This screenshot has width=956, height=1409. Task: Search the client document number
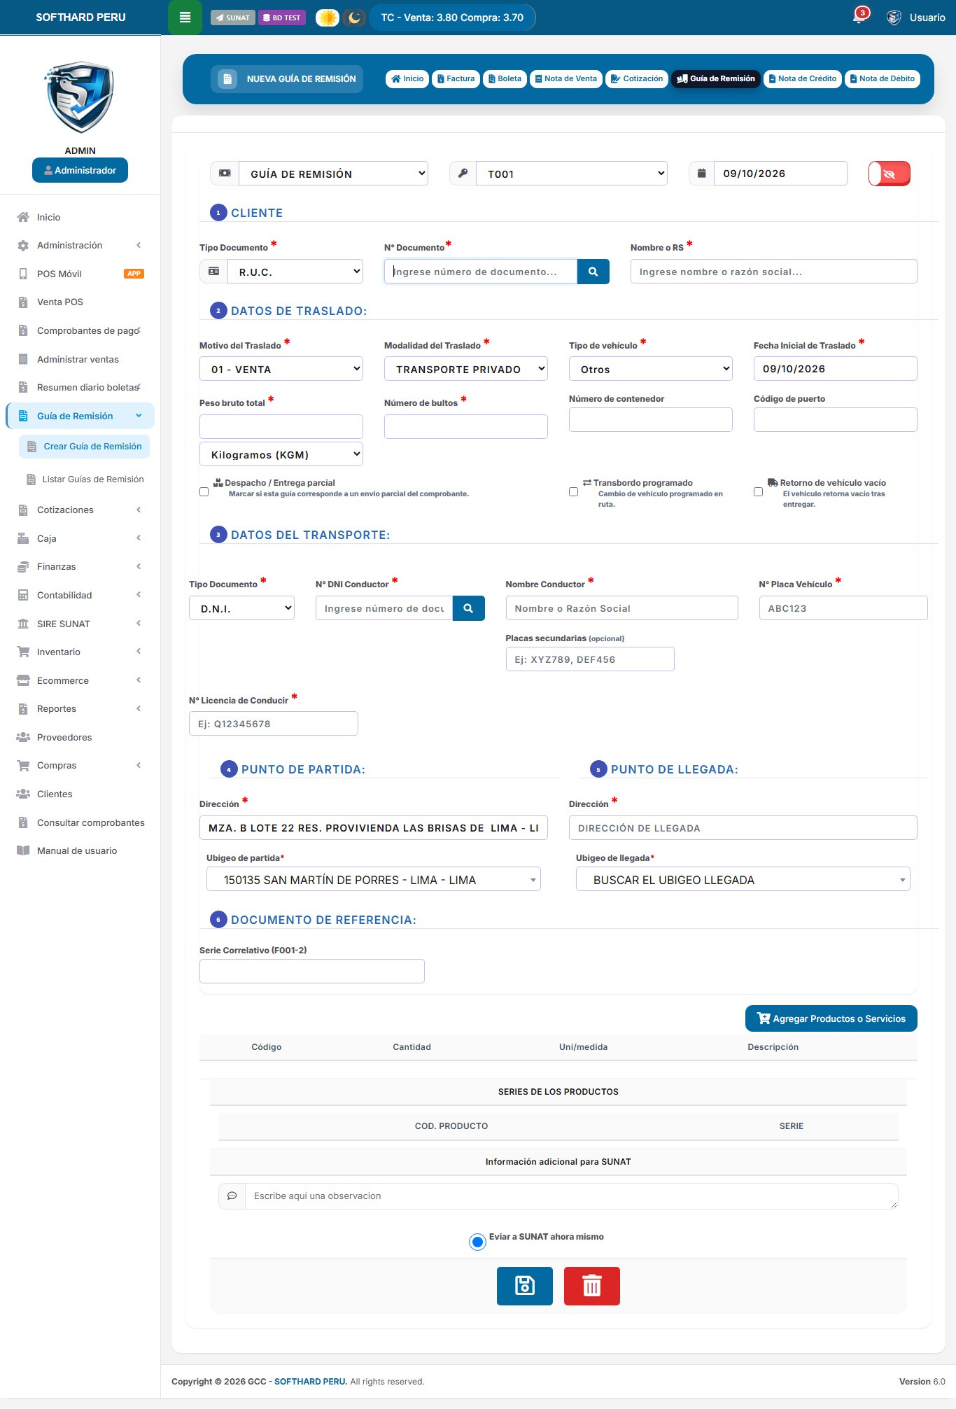(x=593, y=272)
